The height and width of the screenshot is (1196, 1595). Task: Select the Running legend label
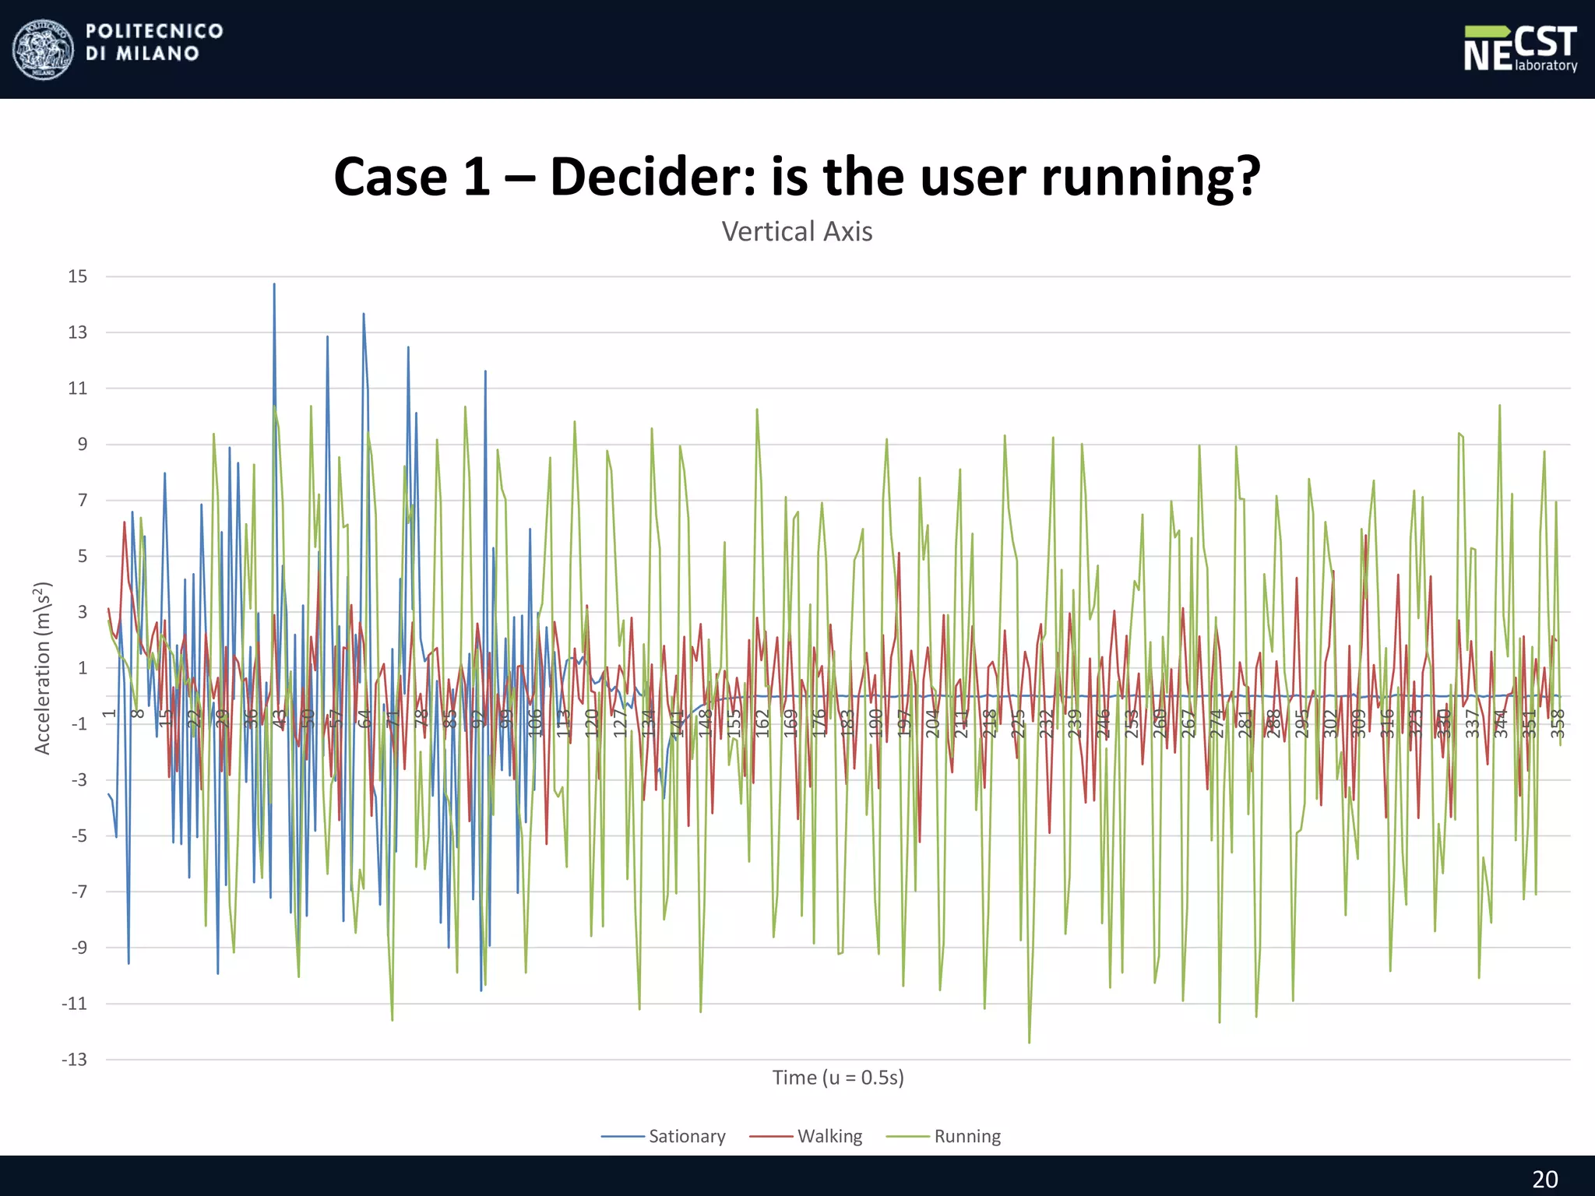point(967,1137)
